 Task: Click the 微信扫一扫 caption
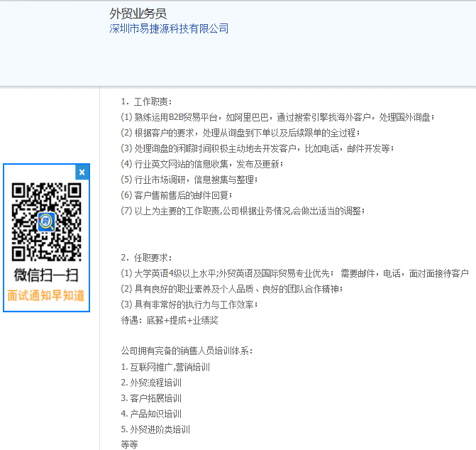point(46,275)
